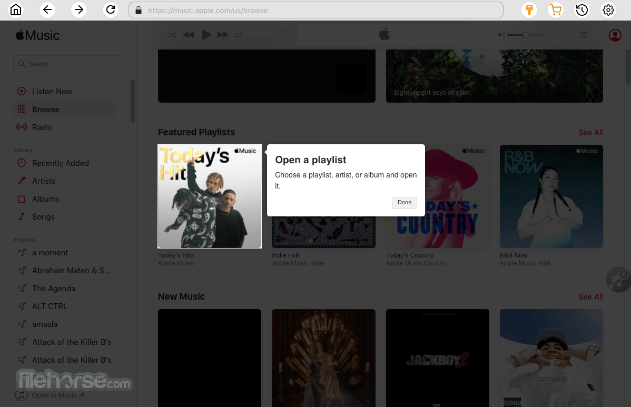Open Radio in the sidebar
Image resolution: width=631 pixels, height=407 pixels.
[64, 127]
